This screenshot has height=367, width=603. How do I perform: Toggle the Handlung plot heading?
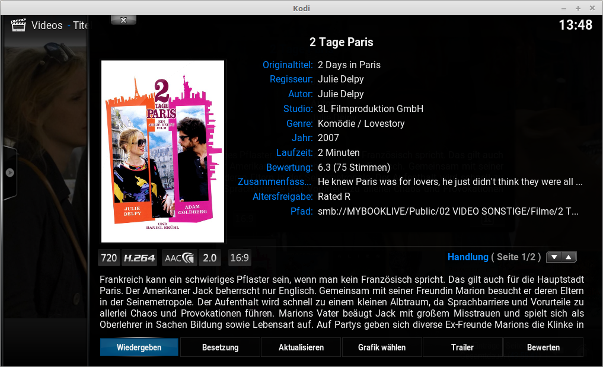pyautogui.click(x=468, y=257)
